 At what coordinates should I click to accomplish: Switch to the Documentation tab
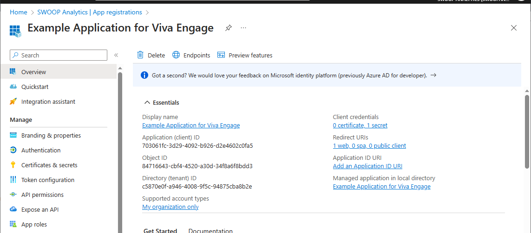(x=210, y=231)
